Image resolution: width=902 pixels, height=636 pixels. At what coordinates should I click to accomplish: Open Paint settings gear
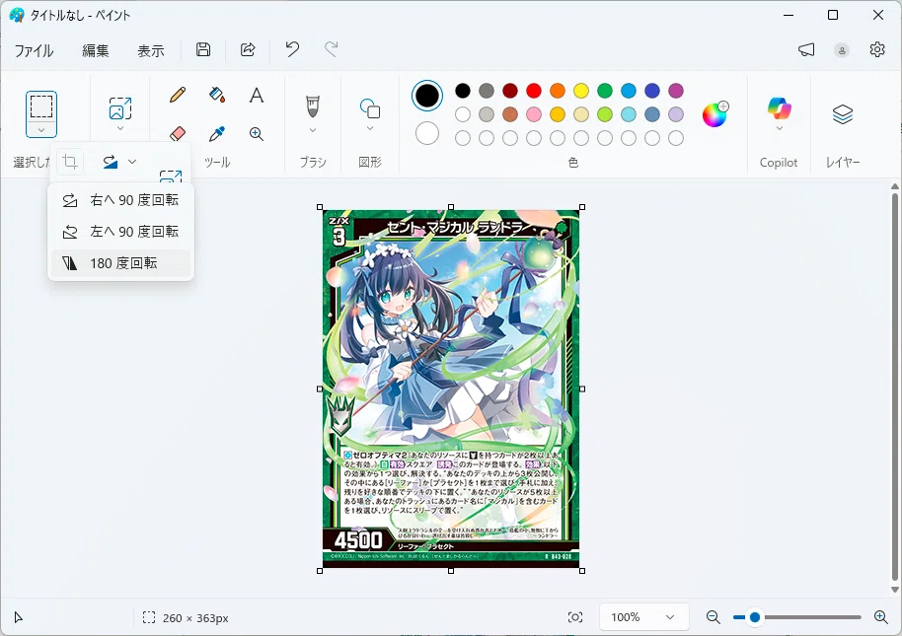877,49
